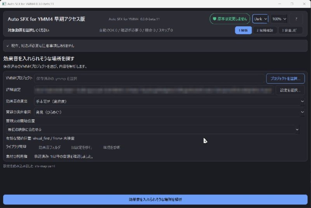Maximize the Auto SFX window
The width and height of the screenshot is (311, 208).
[292, 4]
